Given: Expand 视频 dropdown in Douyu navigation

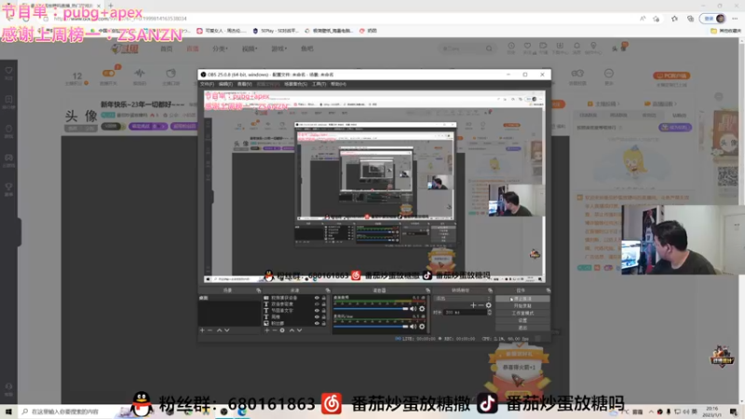Looking at the screenshot, I should click(x=250, y=48).
